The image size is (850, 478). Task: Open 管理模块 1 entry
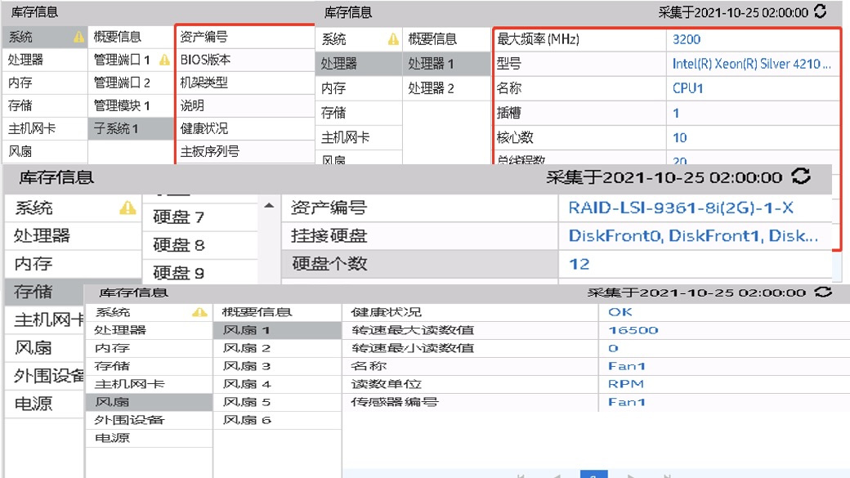[x=122, y=105]
